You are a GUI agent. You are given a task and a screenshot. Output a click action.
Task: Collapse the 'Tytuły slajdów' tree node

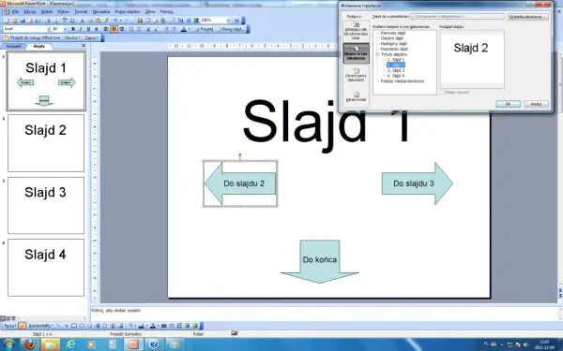coord(377,54)
